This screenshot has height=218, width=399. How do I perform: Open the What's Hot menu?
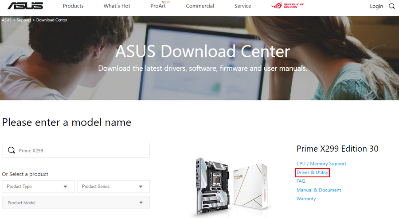[117, 6]
